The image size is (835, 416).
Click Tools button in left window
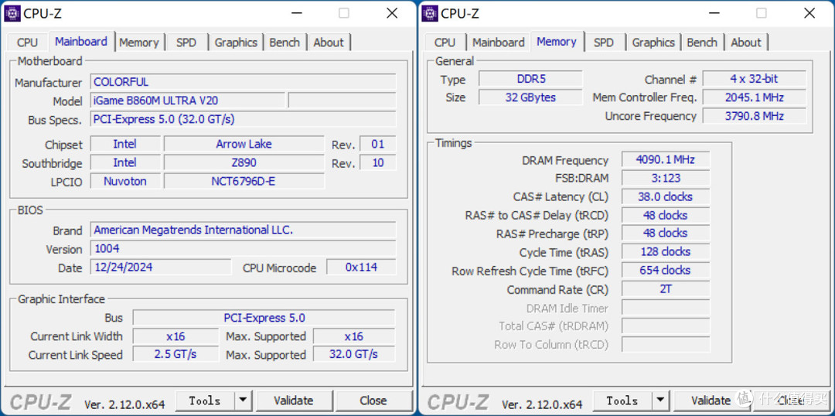click(205, 400)
